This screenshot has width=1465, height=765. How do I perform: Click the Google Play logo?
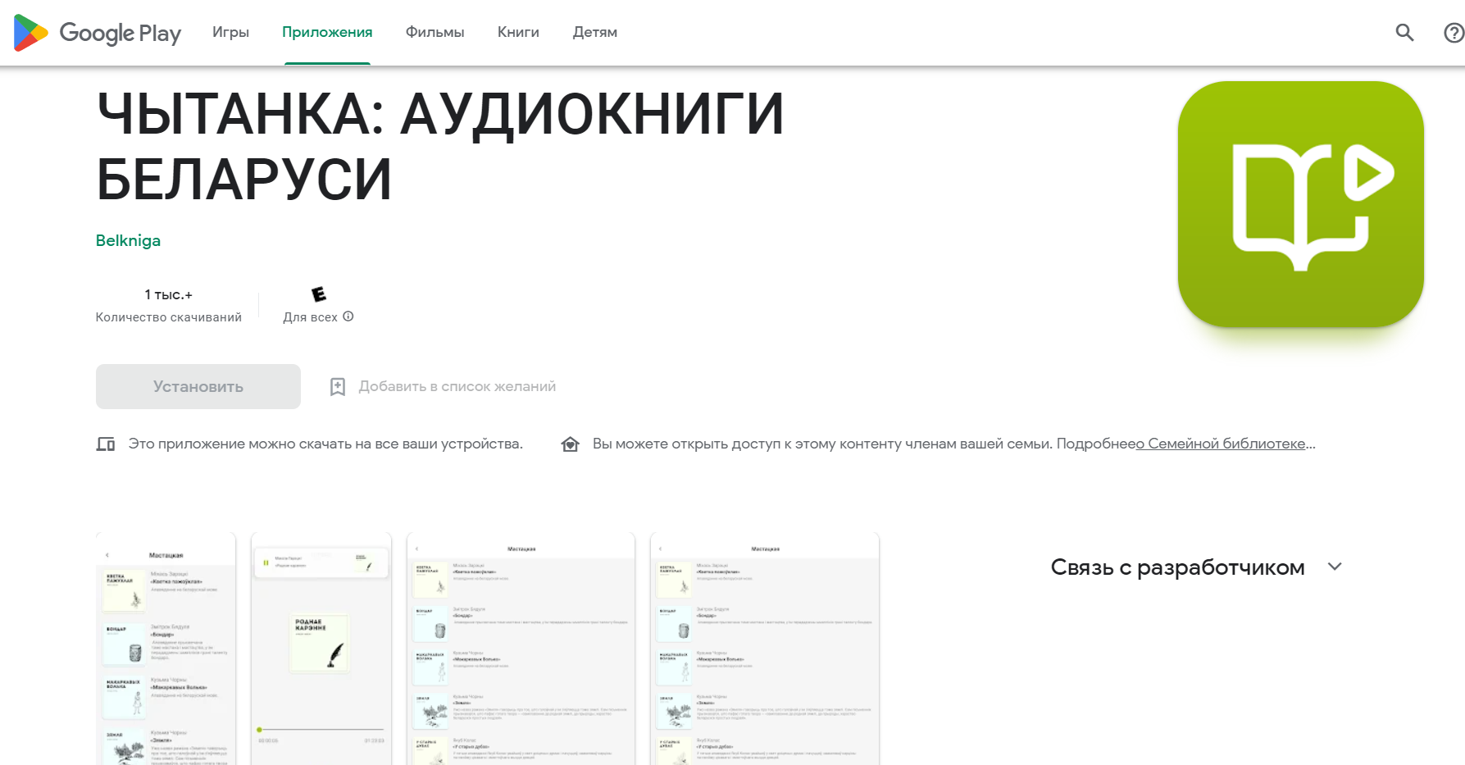click(98, 33)
